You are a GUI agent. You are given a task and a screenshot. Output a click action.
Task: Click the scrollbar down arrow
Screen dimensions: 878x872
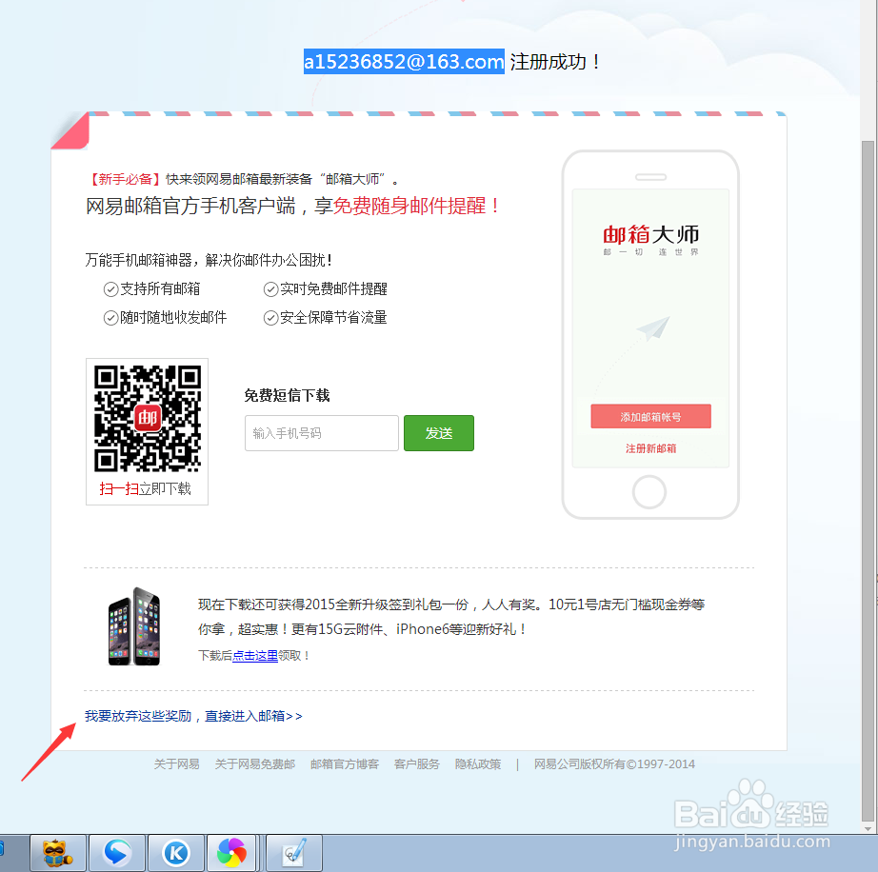(868, 828)
